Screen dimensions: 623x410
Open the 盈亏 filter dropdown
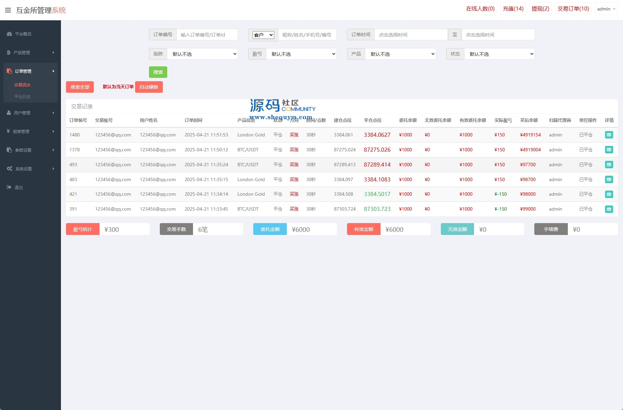[x=301, y=54]
